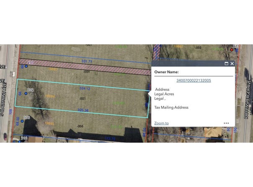Click the red address point near 273

point(232,50)
